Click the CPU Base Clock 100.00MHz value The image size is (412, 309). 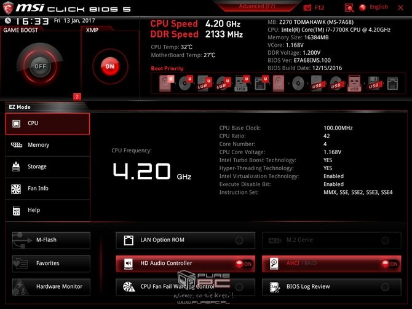338,128
